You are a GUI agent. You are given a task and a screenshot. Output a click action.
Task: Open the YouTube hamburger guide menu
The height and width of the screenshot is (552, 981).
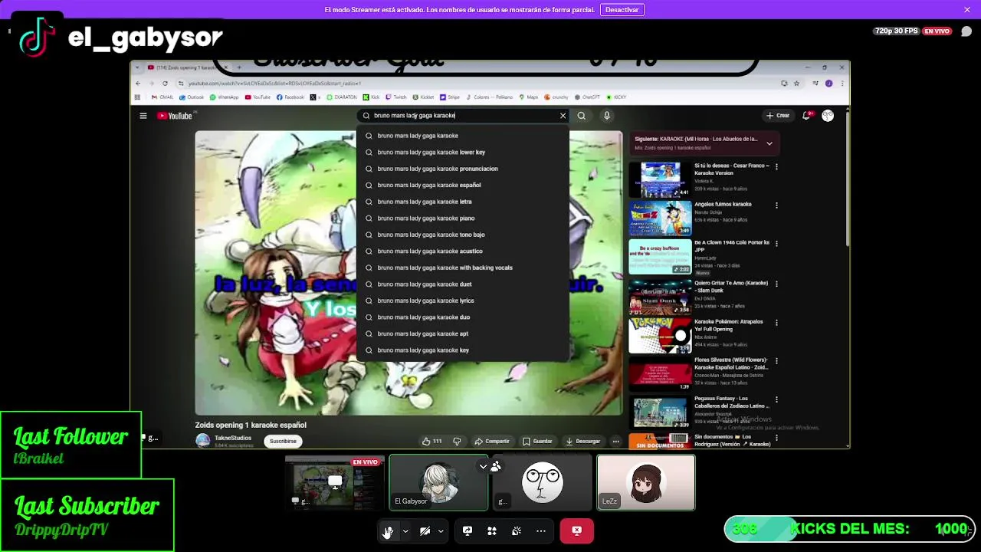tap(143, 116)
